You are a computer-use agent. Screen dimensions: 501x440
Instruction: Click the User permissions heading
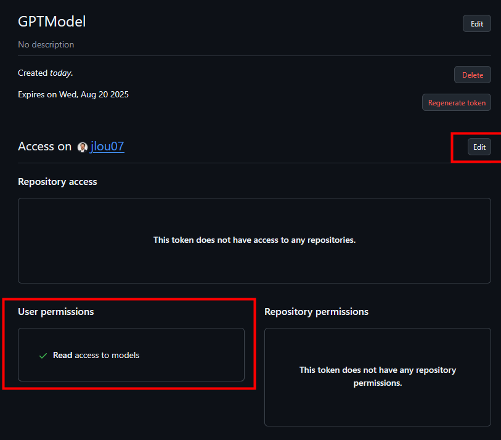click(56, 312)
